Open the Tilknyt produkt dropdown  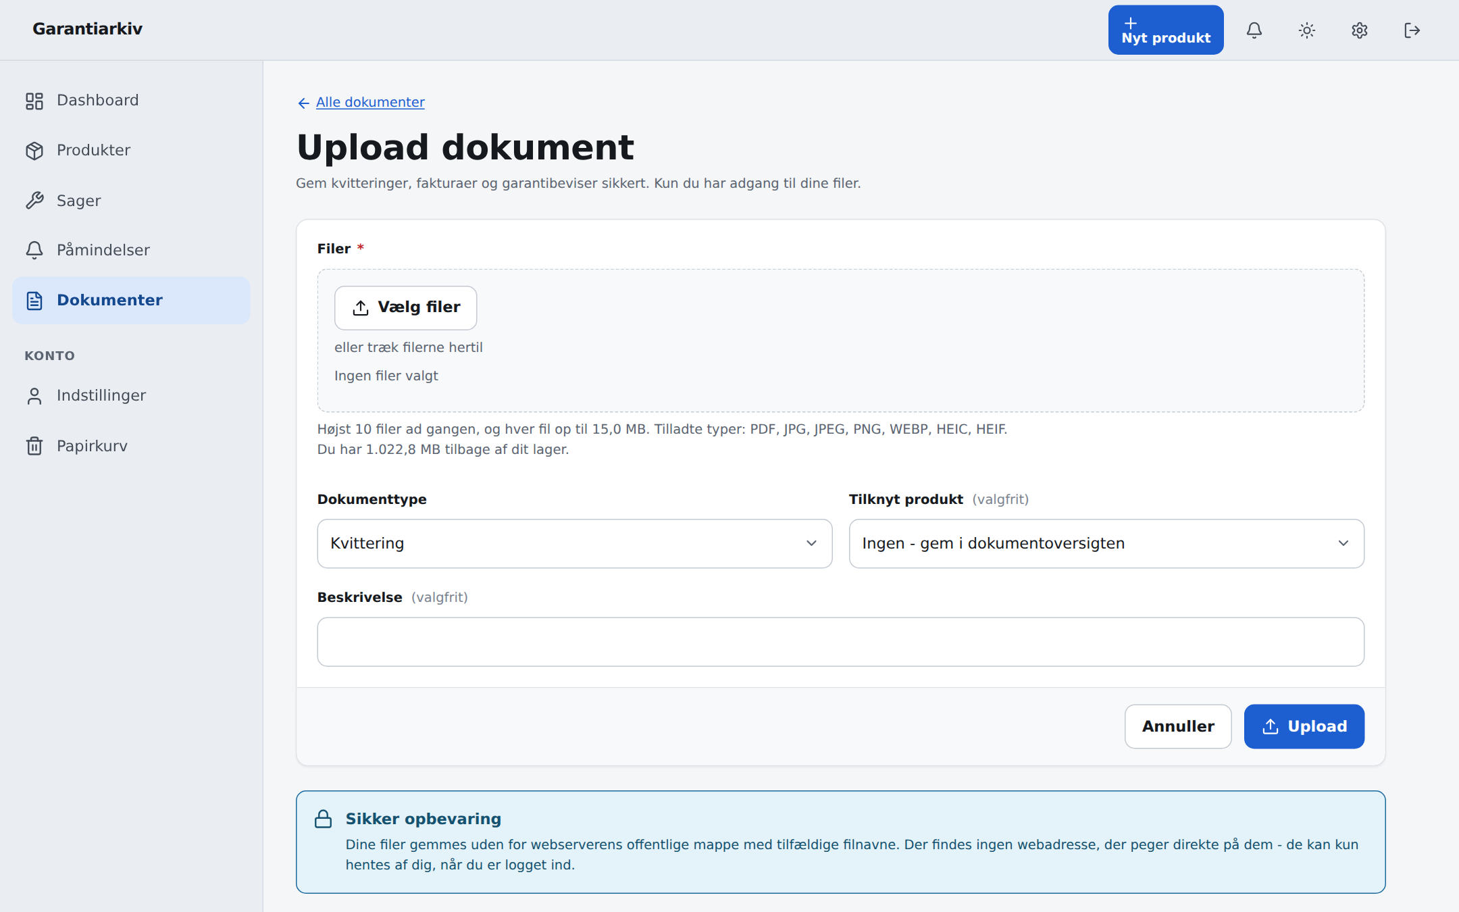pyautogui.click(x=1106, y=543)
